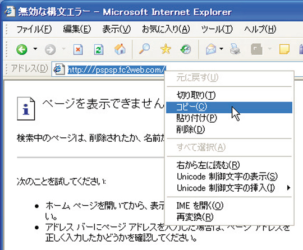Expand Unicode 制御文字の挿入(I) submenu

(x=229, y=188)
